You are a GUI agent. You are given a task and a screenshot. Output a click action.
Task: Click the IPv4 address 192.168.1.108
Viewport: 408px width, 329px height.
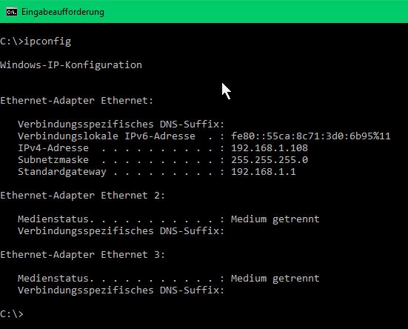(270, 148)
